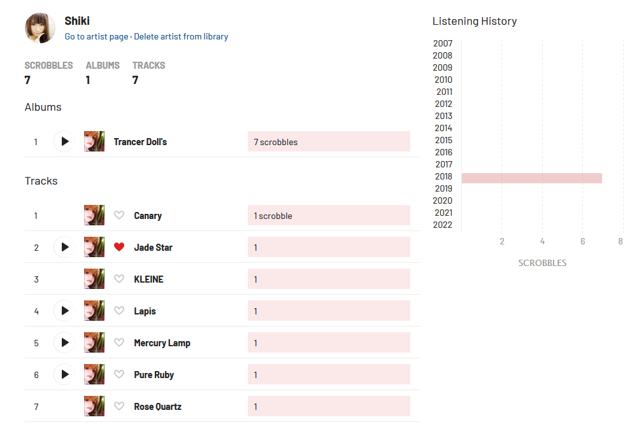Love the Mercury Lamp track
The image size is (632, 429).
coord(119,342)
